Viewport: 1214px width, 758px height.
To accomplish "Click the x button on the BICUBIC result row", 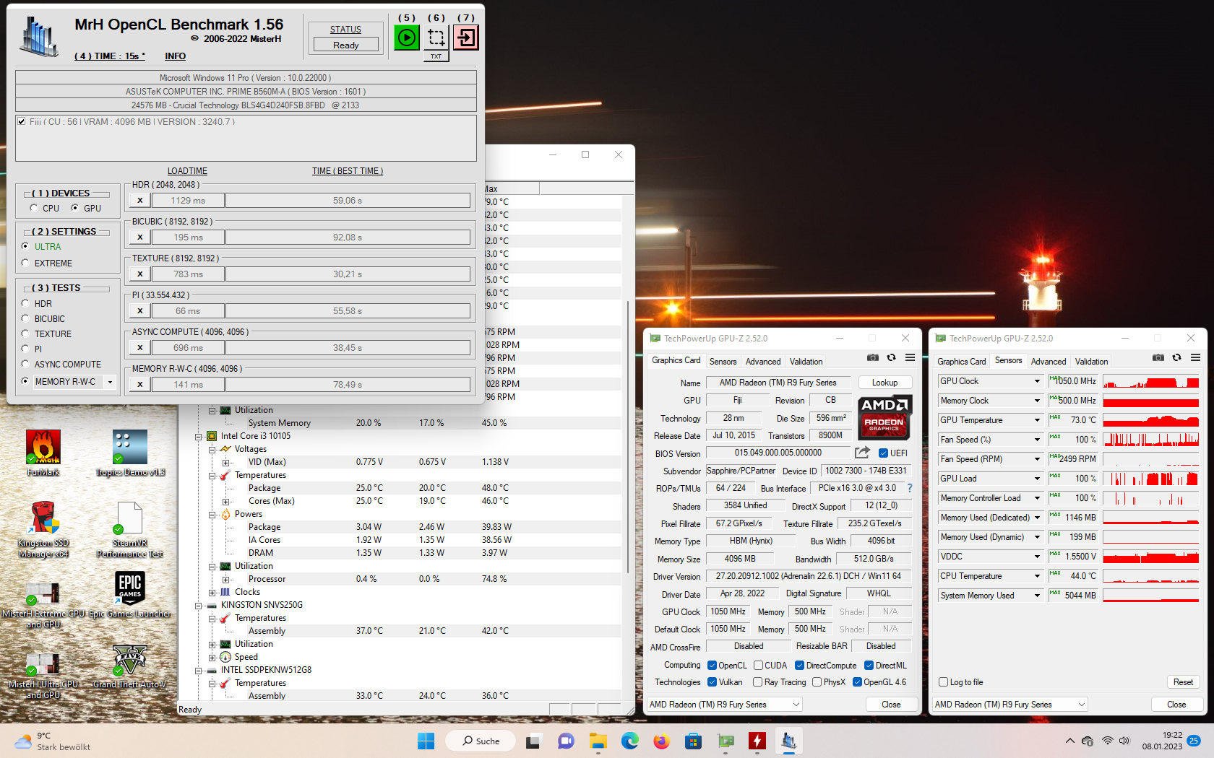I will pos(140,238).
